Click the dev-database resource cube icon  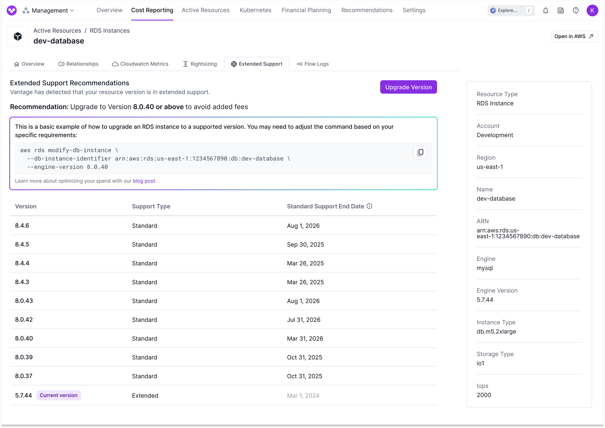pyautogui.click(x=18, y=37)
